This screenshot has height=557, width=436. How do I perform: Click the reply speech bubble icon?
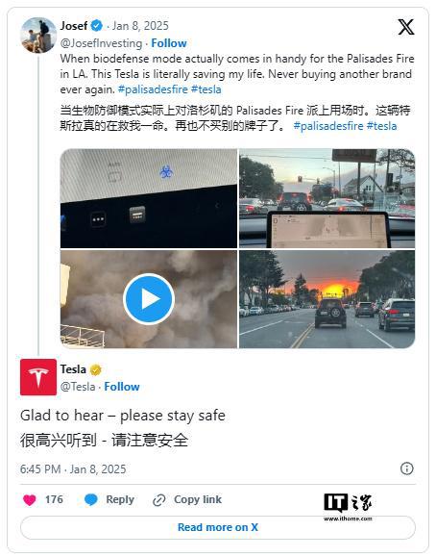coord(91,500)
